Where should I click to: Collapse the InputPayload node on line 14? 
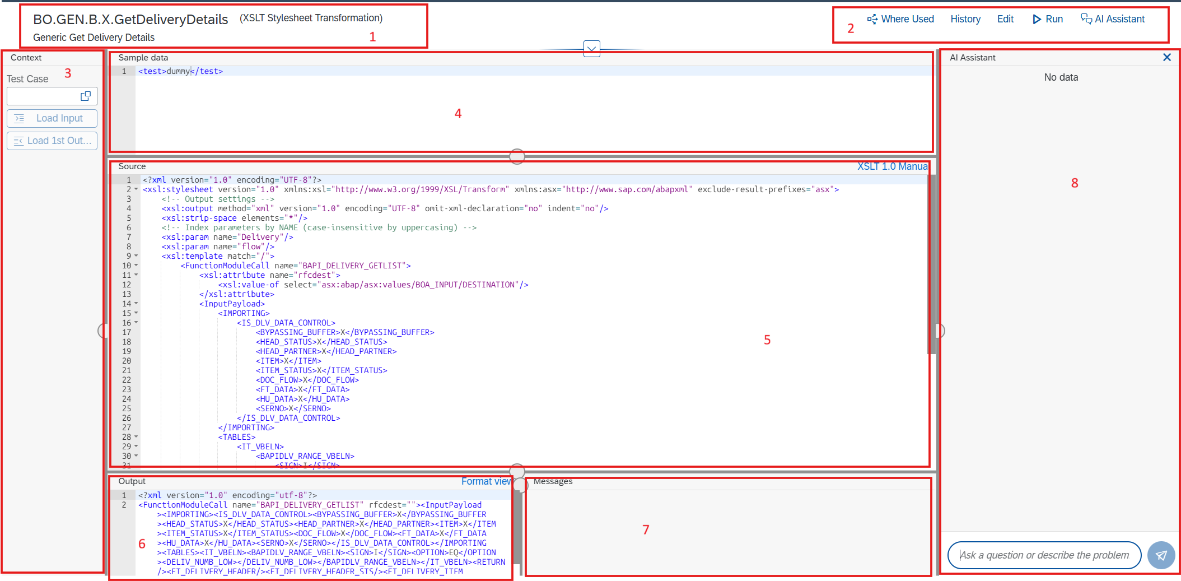136,304
